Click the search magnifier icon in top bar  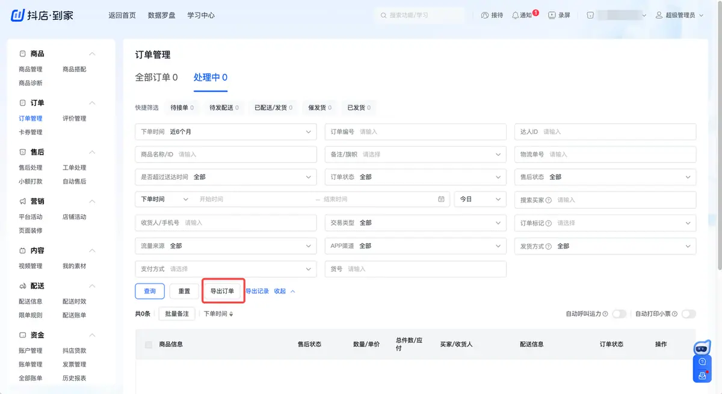click(383, 15)
